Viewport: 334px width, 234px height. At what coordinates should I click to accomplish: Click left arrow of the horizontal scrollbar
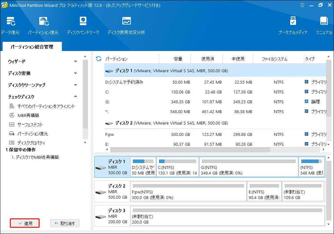pyautogui.click(x=107, y=150)
